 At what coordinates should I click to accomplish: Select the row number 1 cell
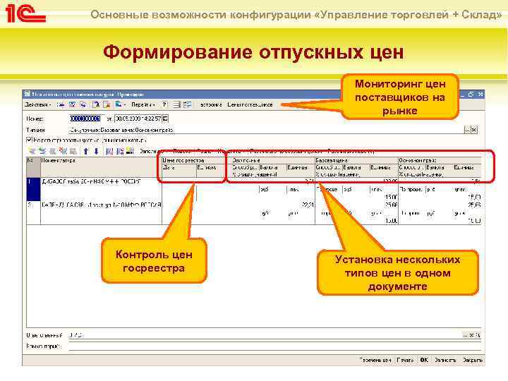[x=33, y=190]
